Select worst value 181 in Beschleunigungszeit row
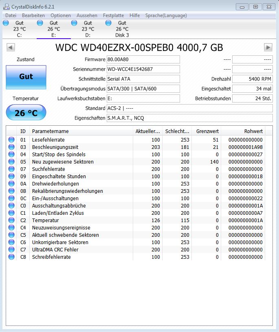Viewport: 279px width, 332px height. (185, 147)
